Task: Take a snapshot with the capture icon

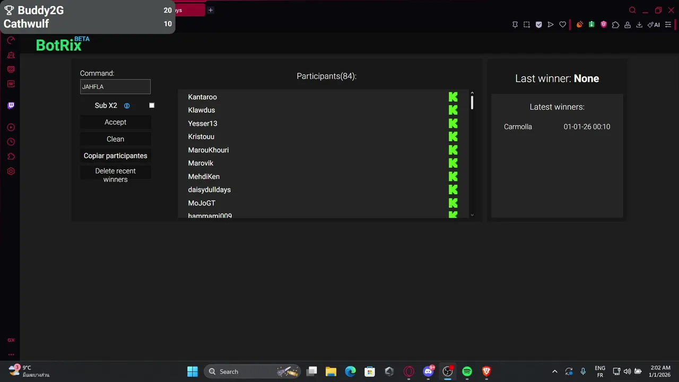Action: (x=527, y=24)
